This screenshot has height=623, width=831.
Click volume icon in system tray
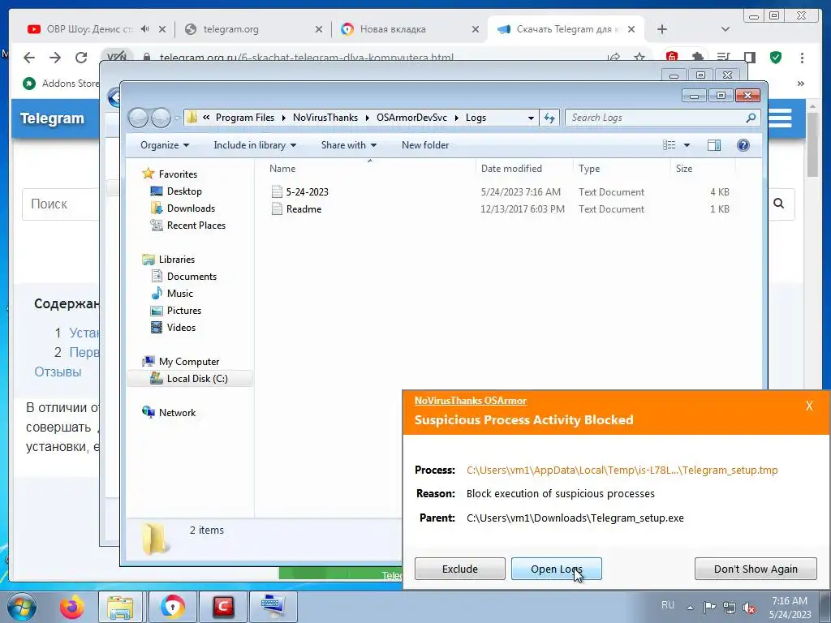click(x=749, y=607)
